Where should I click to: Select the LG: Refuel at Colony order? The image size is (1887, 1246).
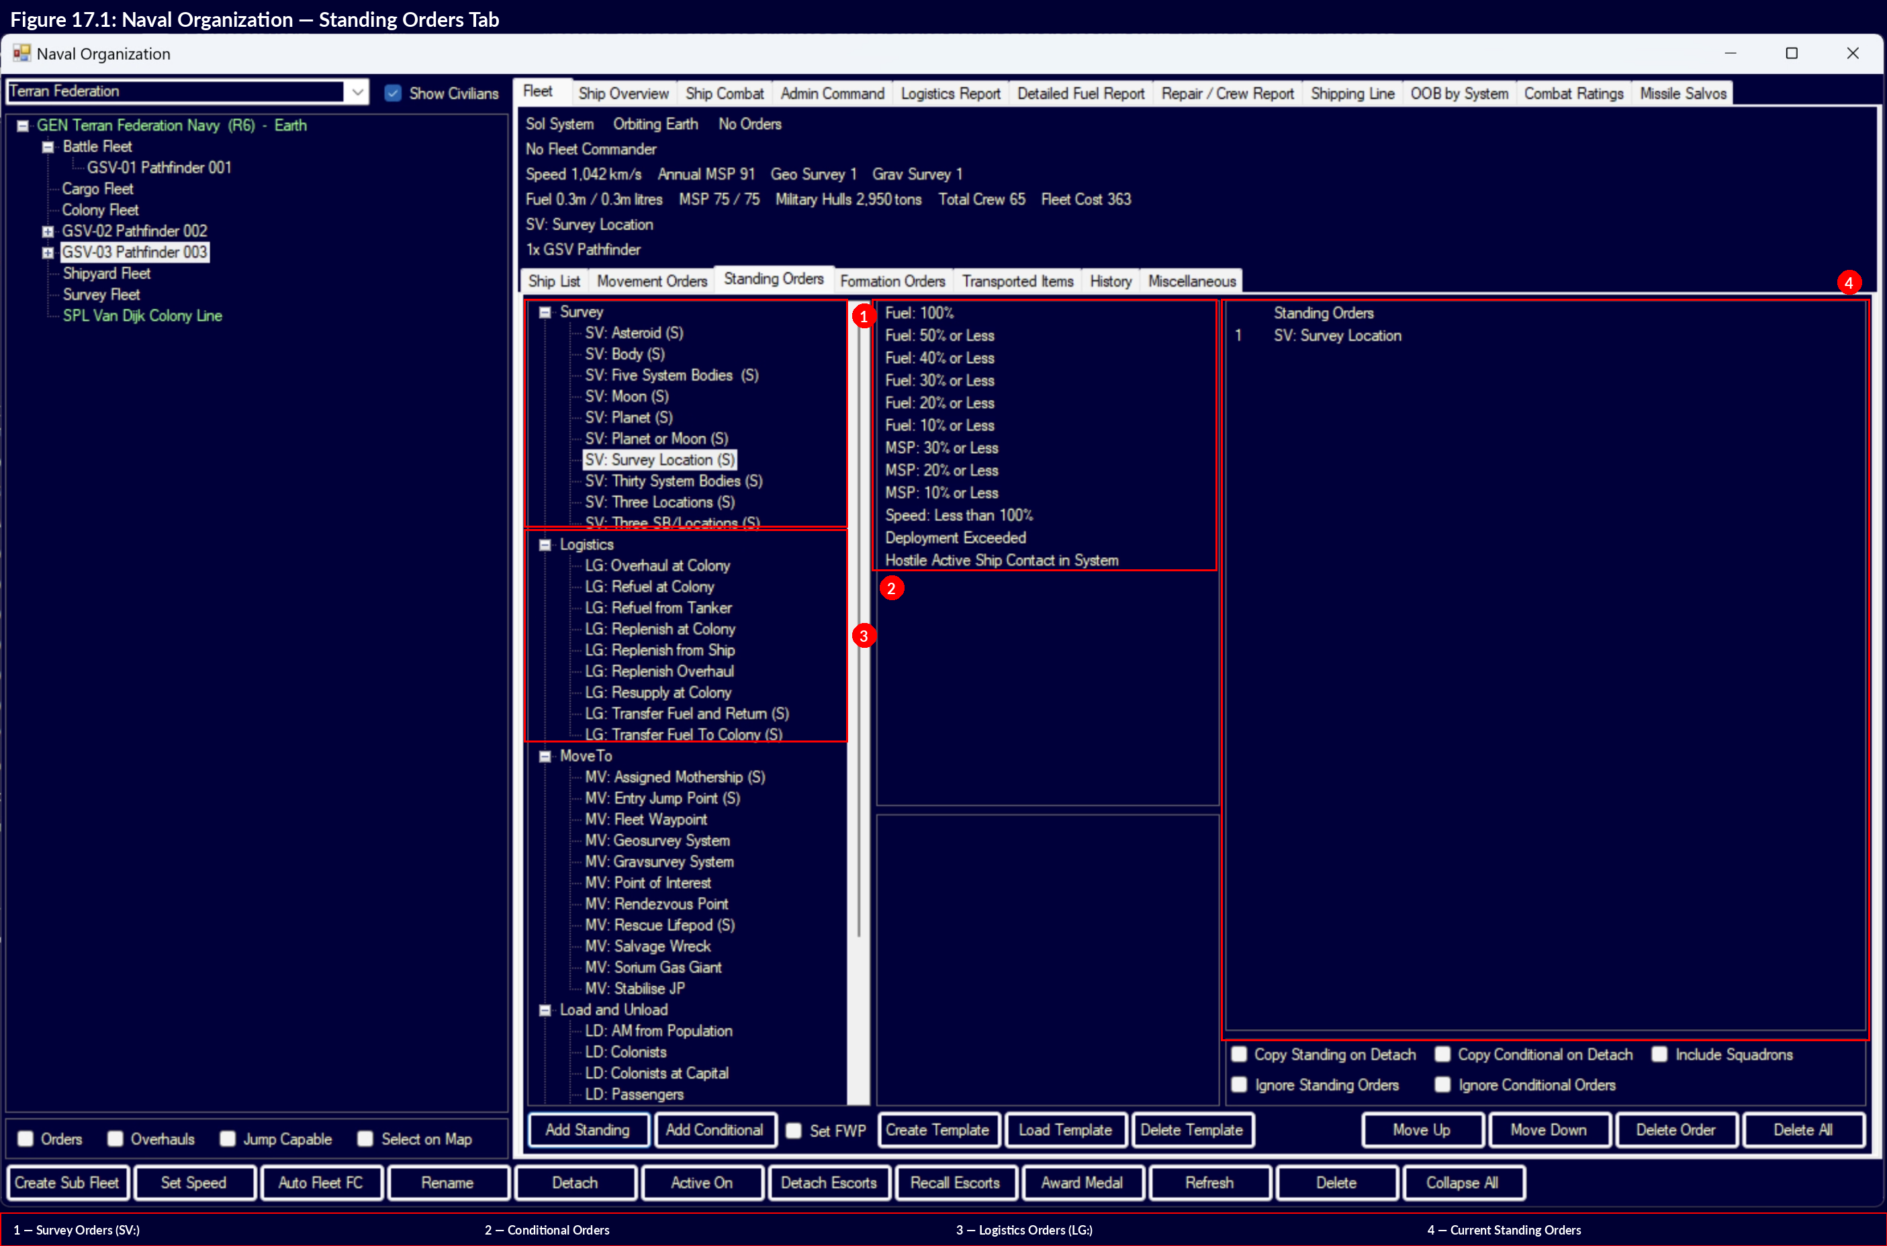point(649,587)
